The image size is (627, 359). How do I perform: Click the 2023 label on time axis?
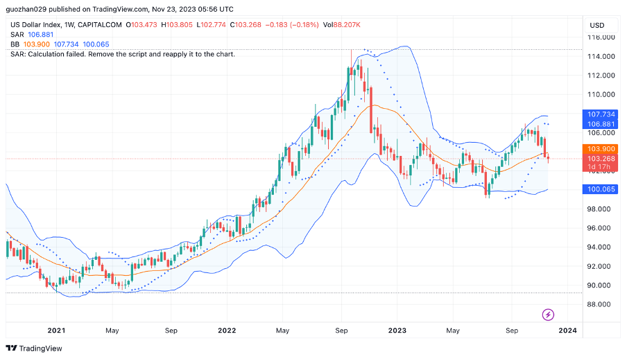pyautogui.click(x=397, y=331)
